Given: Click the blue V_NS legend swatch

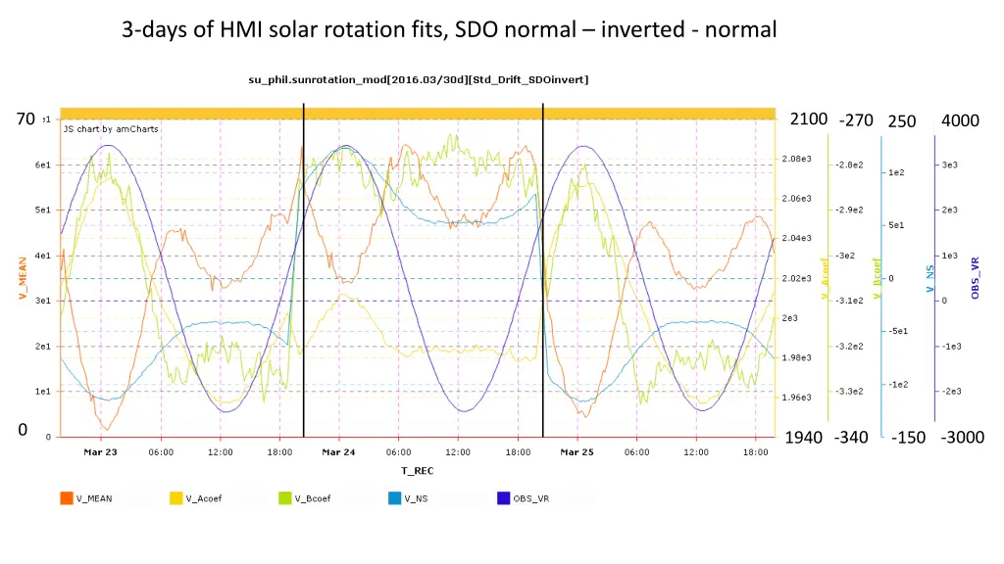Looking at the screenshot, I should (x=394, y=497).
